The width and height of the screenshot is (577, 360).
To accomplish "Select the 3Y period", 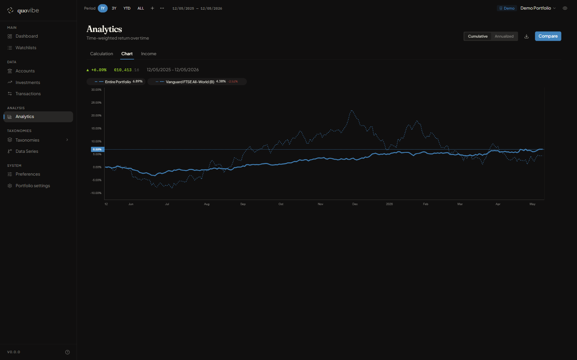I will (x=114, y=8).
